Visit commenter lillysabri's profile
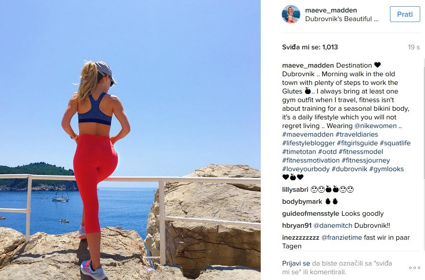Image resolution: width=425 pixels, height=280 pixels. (x=295, y=190)
